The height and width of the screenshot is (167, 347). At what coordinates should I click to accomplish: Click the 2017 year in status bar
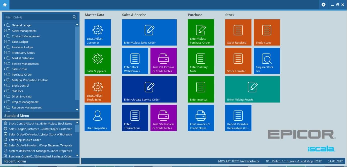click(318, 161)
